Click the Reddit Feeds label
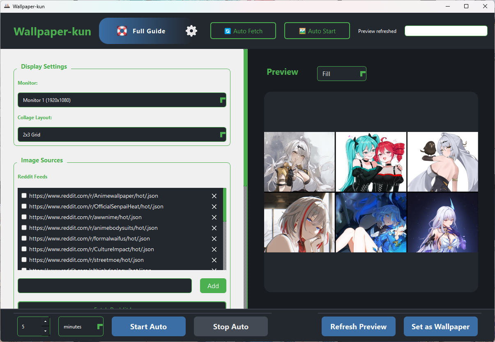Image resolution: width=495 pixels, height=342 pixels. point(32,177)
